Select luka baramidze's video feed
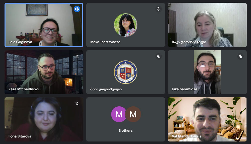The height and width of the screenshot is (144, 251). pyautogui.click(x=207, y=72)
